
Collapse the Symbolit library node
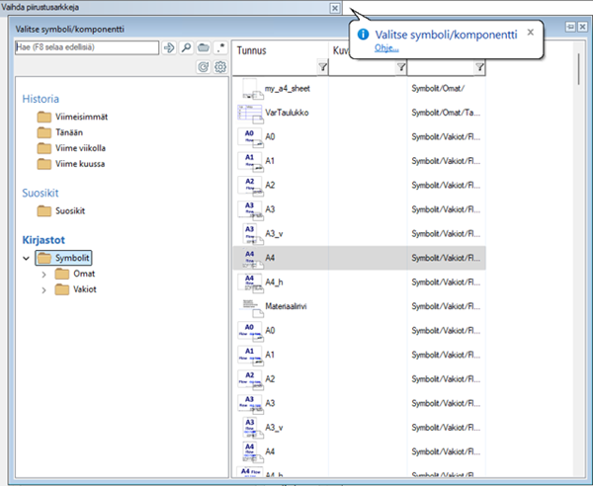click(27, 258)
